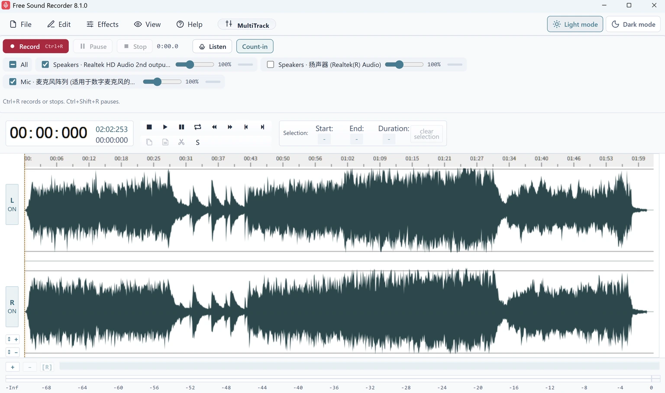Select Light mode
Screen dimensions: 665x393
pyautogui.click(x=575, y=24)
